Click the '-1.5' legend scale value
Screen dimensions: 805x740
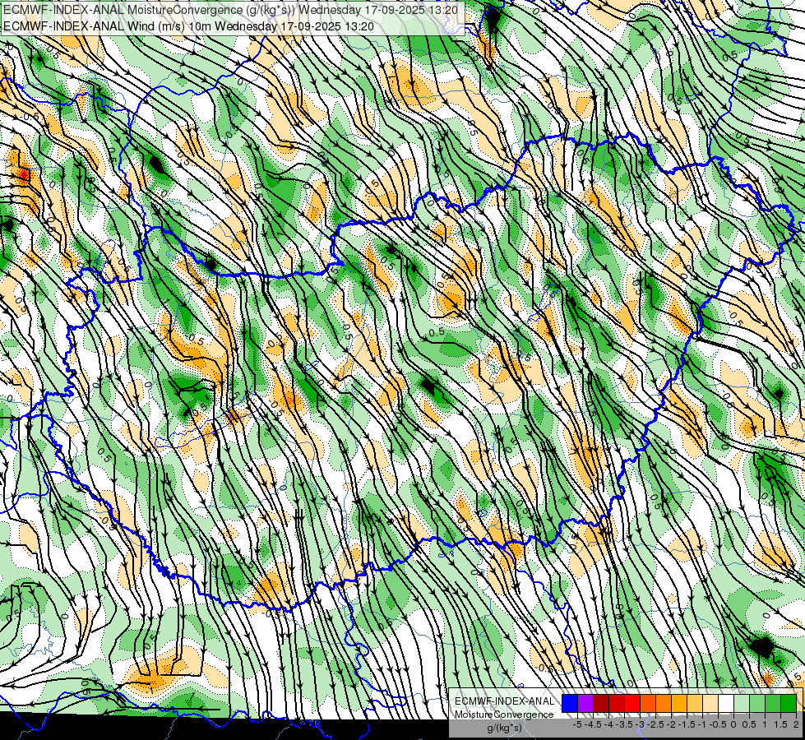point(687,724)
